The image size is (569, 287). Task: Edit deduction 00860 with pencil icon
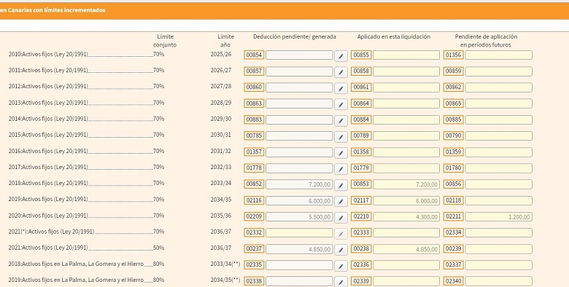[x=341, y=88]
